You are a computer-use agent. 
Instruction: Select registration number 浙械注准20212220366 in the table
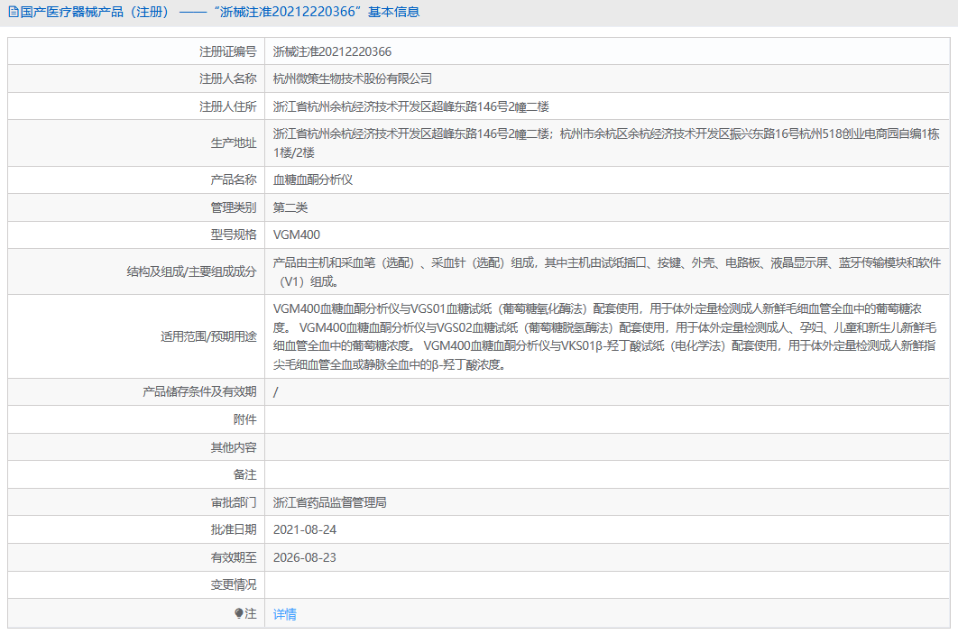point(332,52)
